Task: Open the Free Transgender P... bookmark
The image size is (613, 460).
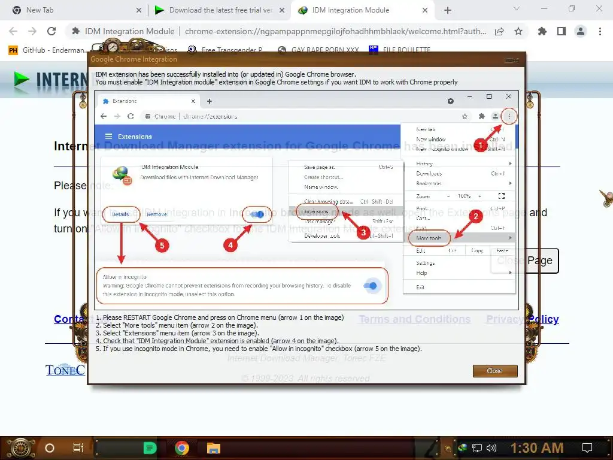Action: (225, 50)
